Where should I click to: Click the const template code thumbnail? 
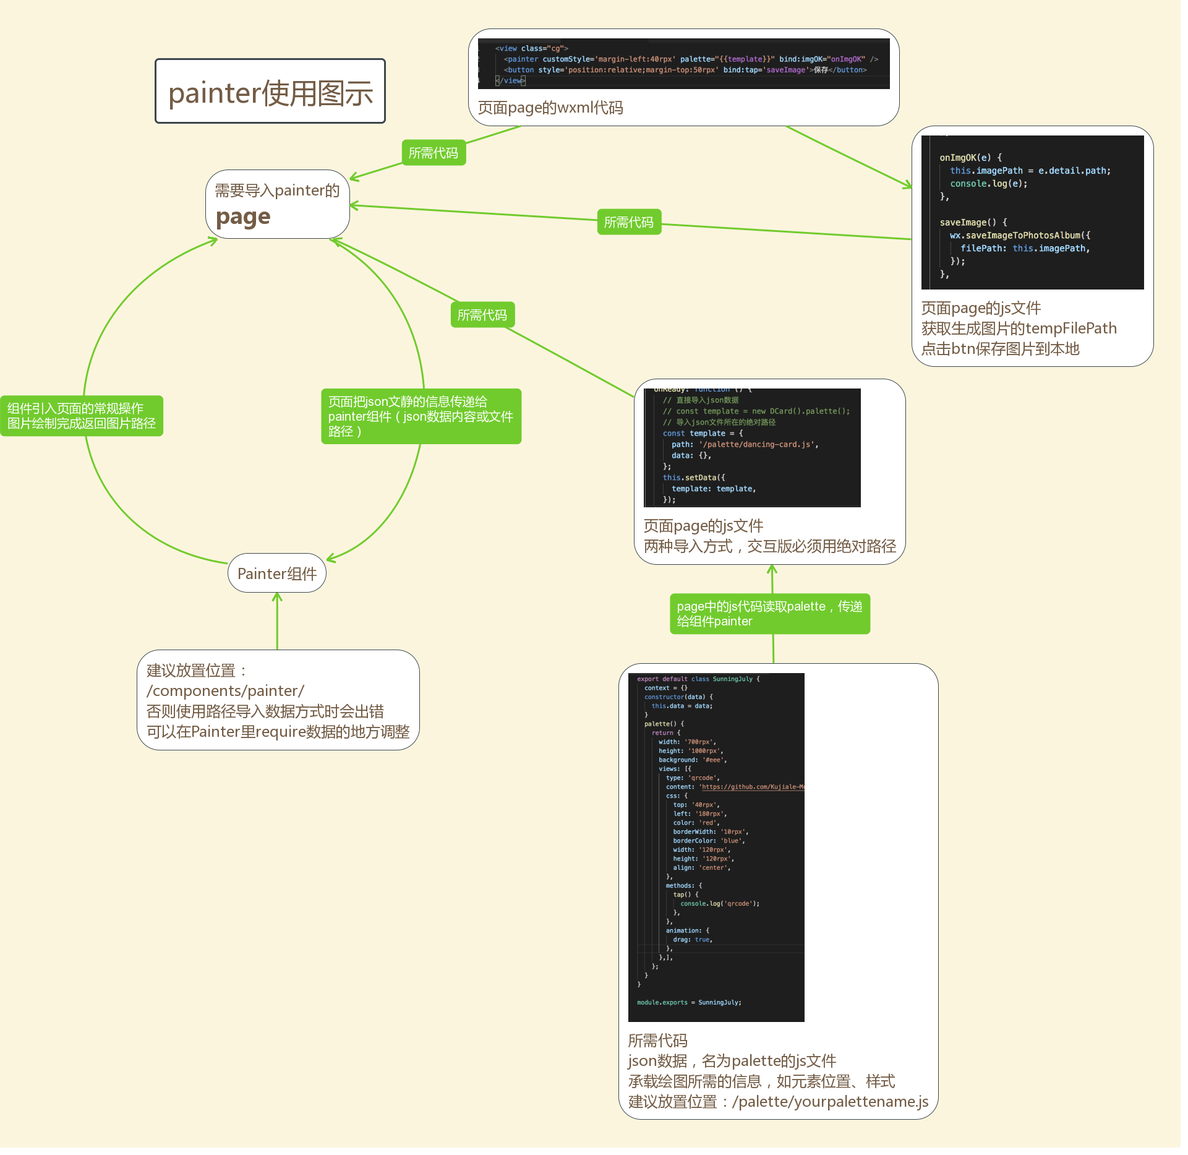[752, 447]
